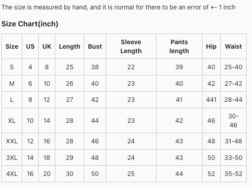
Task: Click the 25-40 waist cell for S
Action: pyautogui.click(x=233, y=67)
